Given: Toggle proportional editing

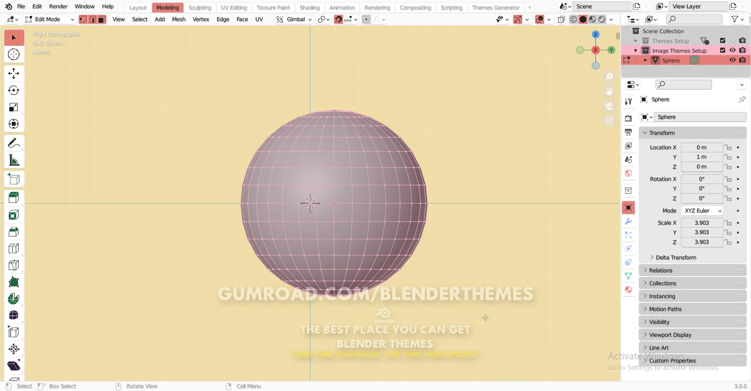Looking at the screenshot, I should 367,19.
